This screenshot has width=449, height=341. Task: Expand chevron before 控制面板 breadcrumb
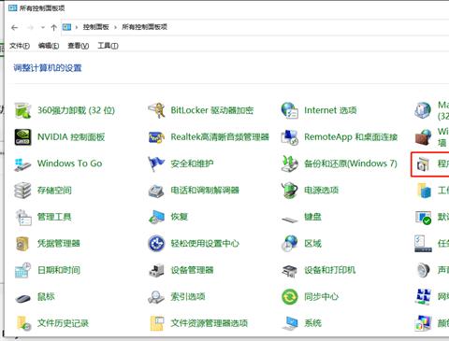tap(77, 27)
